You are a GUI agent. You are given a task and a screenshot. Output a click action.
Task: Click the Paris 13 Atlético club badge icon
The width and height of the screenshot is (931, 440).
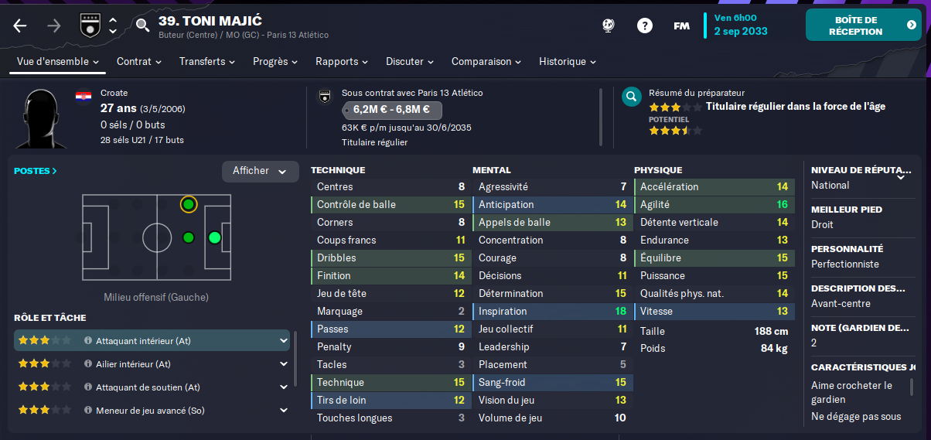click(87, 26)
